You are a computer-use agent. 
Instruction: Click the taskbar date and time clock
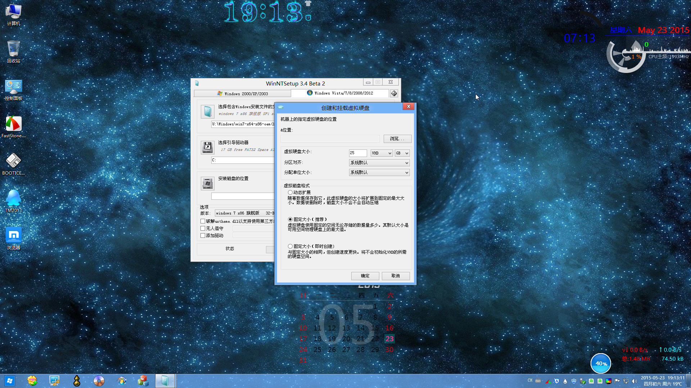[663, 381]
